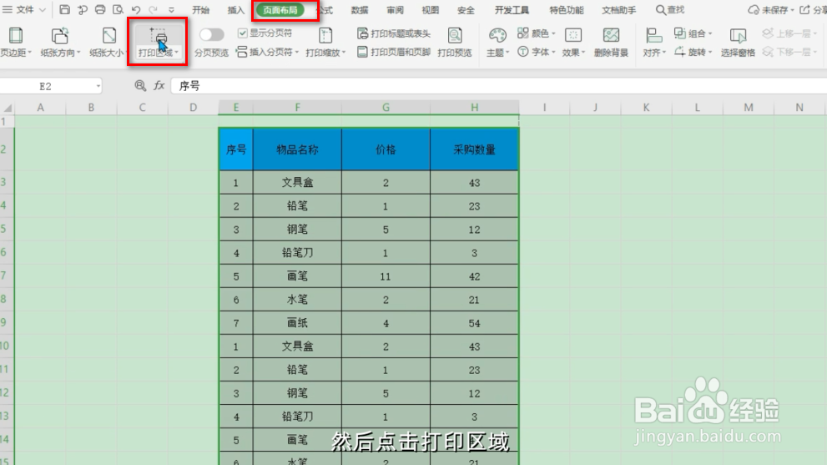Click the print icon in quick toolbar
The image size is (827, 465).
tap(99, 9)
